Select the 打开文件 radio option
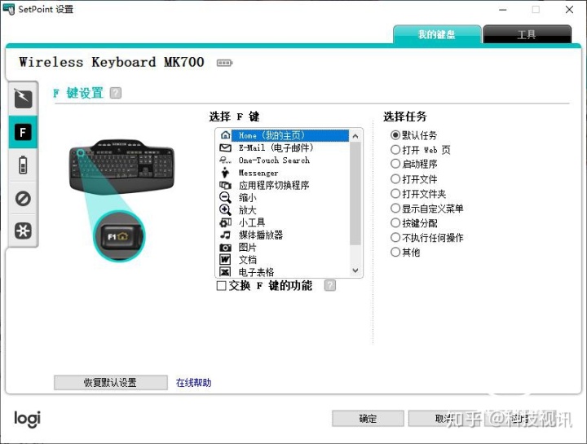Viewport: 587px width, 444px height. pos(395,178)
